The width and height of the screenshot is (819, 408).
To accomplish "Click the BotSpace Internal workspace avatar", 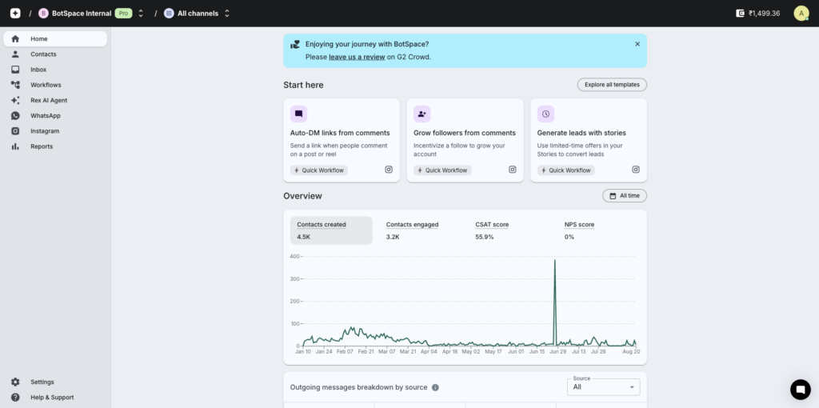I will coord(43,14).
